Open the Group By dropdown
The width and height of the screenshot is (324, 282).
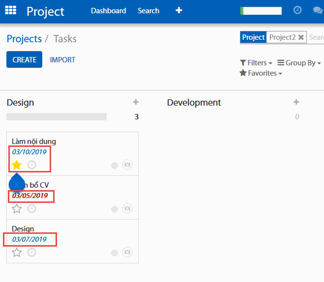(x=299, y=63)
